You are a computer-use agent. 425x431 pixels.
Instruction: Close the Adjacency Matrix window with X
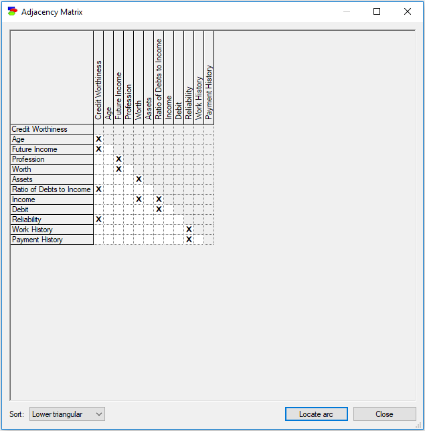coord(408,11)
